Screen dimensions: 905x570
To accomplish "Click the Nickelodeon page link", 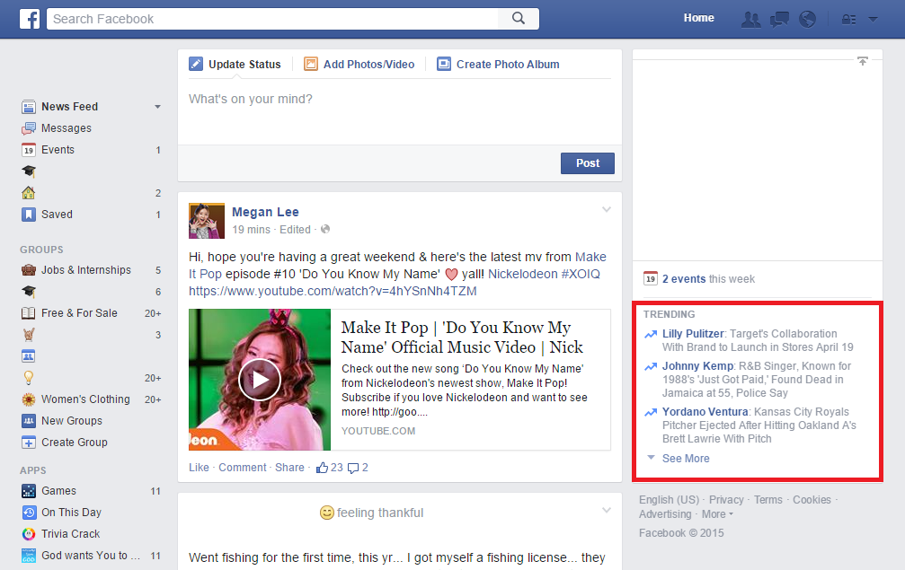I will (523, 274).
